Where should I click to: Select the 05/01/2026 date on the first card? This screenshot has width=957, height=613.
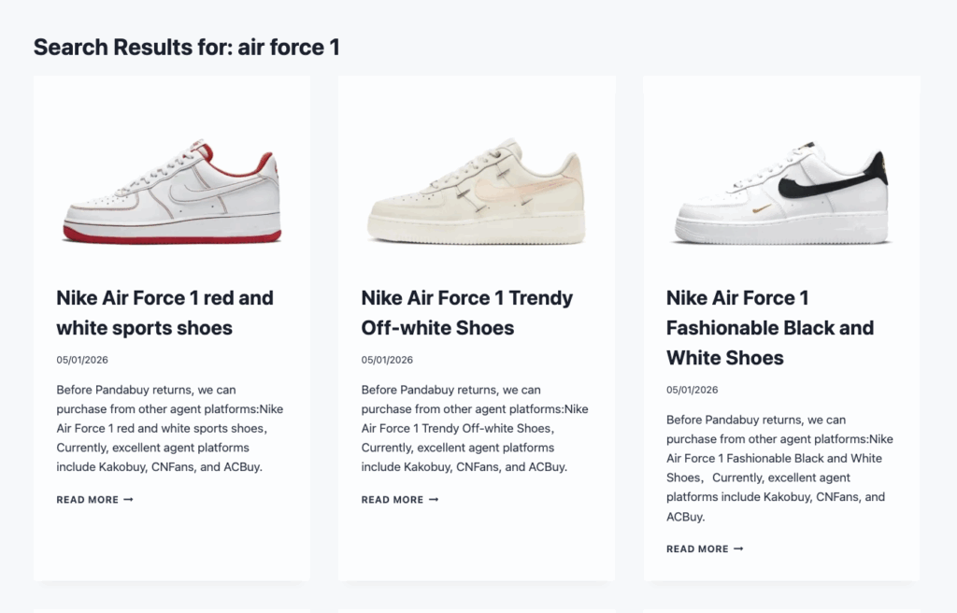pos(82,359)
